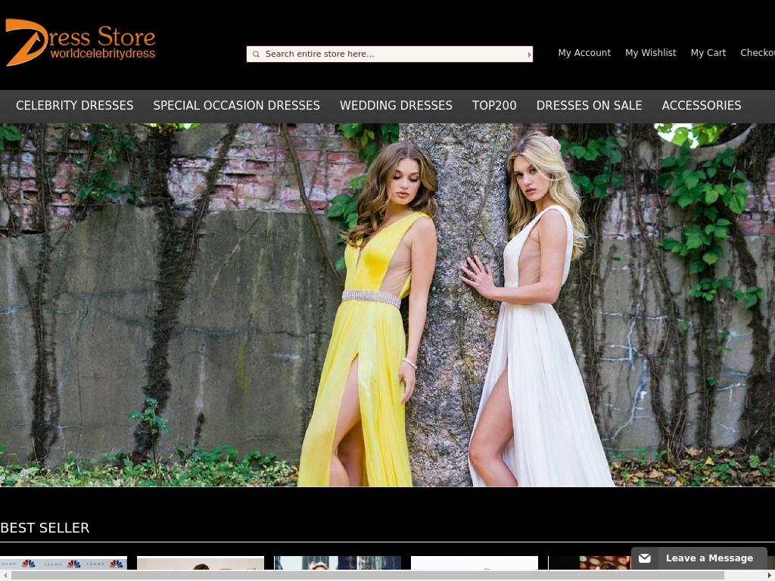Open the Accessories category
Screen dimensions: 775x581
click(x=701, y=106)
